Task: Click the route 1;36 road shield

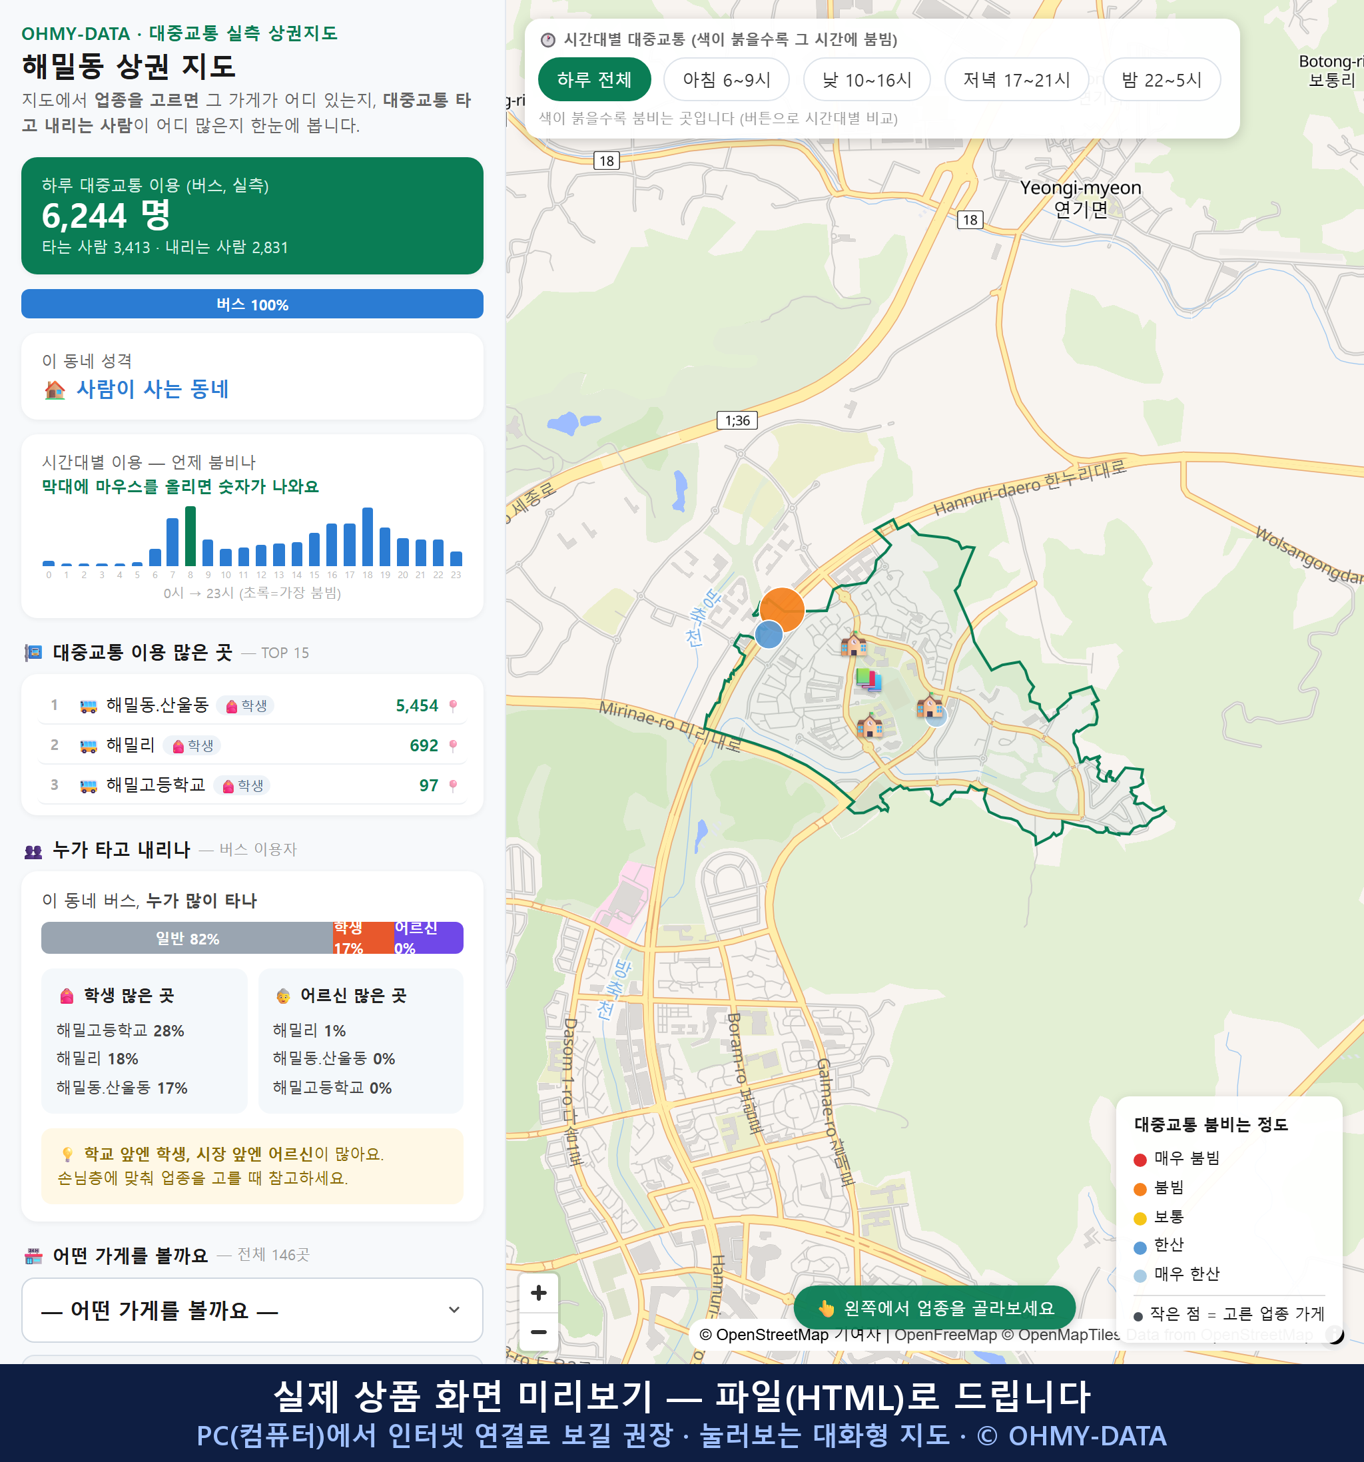Action: [x=737, y=421]
